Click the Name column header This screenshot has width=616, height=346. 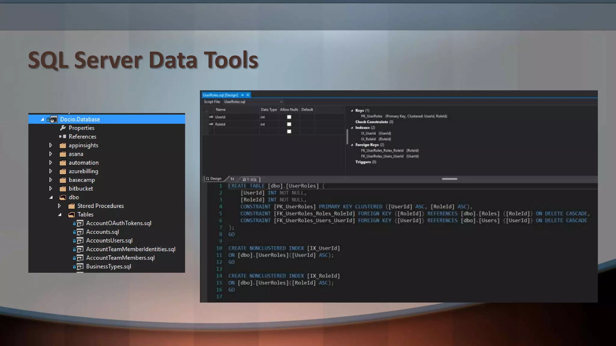236,110
